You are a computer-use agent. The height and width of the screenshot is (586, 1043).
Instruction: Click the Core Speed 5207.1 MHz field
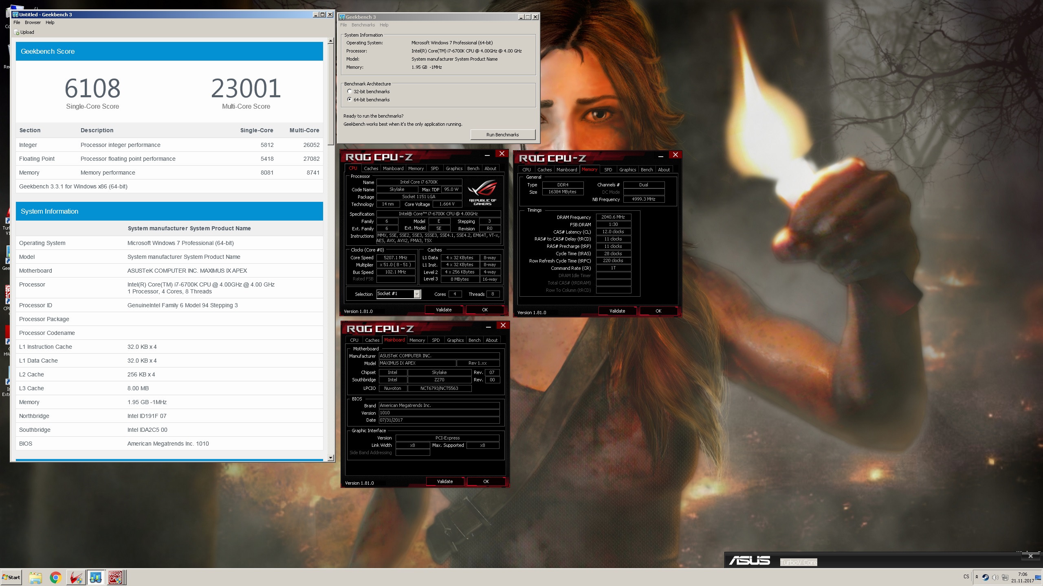pyautogui.click(x=396, y=258)
